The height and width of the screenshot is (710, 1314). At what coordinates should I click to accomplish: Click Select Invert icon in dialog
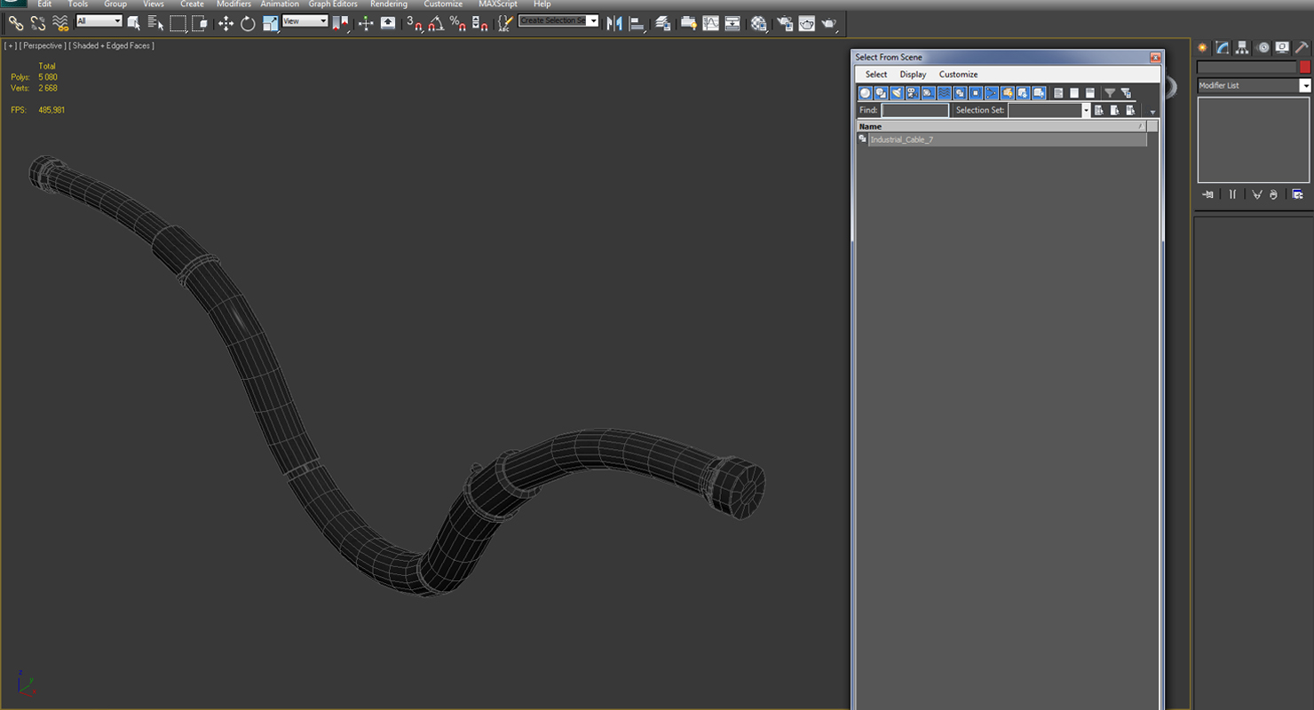tap(1090, 92)
